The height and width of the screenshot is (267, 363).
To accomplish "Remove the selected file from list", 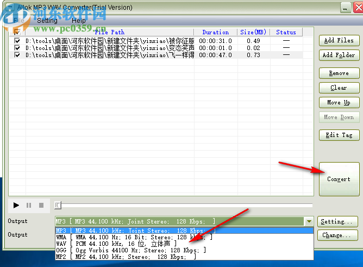I will pyautogui.click(x=339, y=73).
